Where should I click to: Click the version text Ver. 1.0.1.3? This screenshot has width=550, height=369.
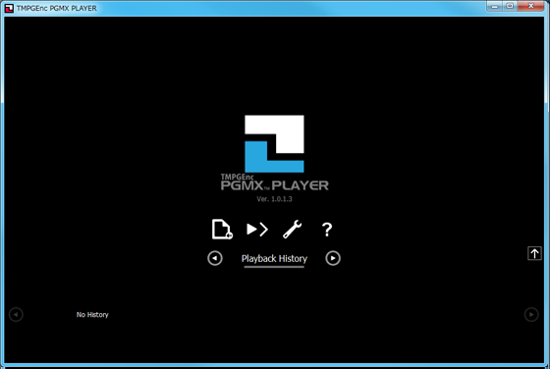pyautogui.click(x=274, y=199)
